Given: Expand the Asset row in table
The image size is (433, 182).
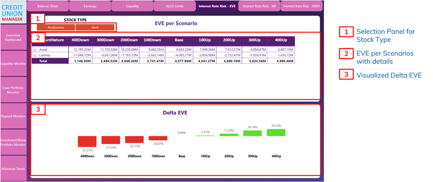Looking at the screenshot, I should tap(35, 50).
